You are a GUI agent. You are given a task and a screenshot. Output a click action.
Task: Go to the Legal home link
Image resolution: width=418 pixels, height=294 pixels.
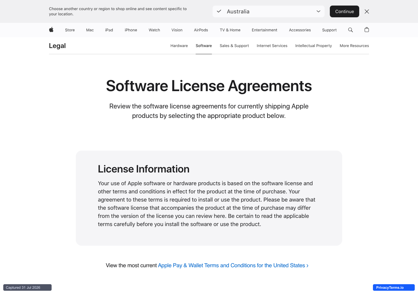57,46
